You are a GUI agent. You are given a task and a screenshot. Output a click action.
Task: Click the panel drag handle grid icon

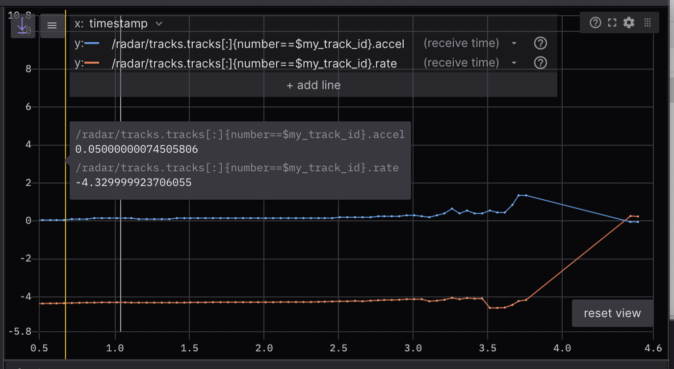[647, 23]
